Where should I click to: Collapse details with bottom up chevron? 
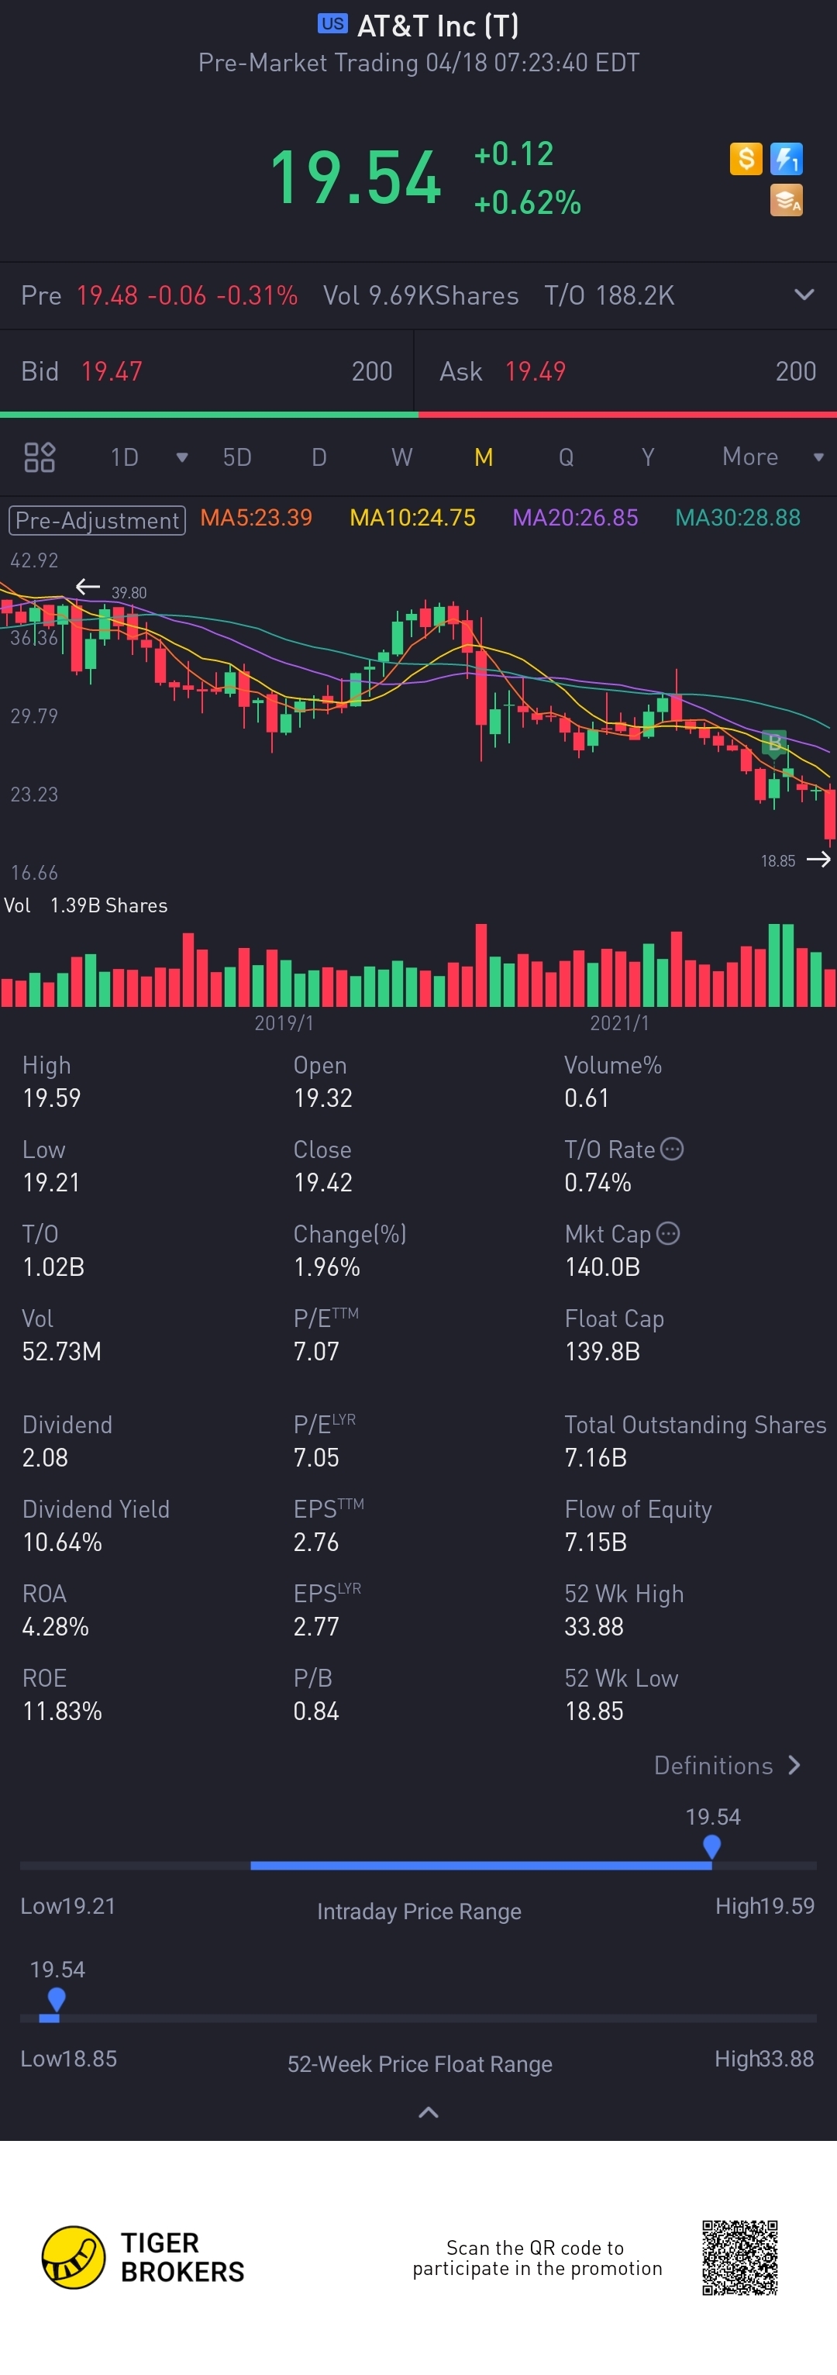[428, 2112]
